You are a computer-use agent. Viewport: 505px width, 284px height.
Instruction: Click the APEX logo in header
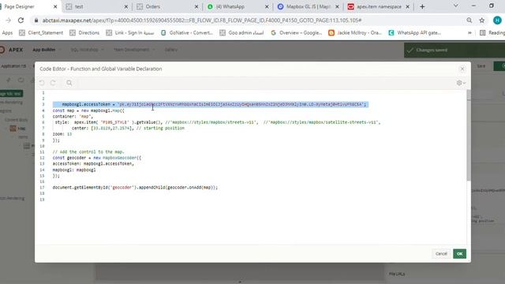[x=12, y=50]
